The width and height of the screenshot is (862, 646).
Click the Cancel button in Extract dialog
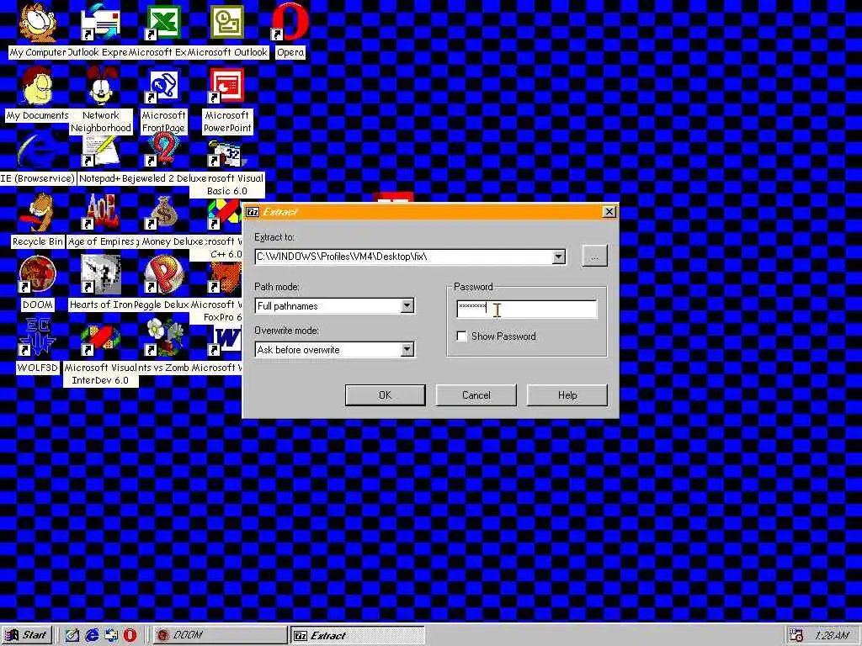click(x=476, y=395)
